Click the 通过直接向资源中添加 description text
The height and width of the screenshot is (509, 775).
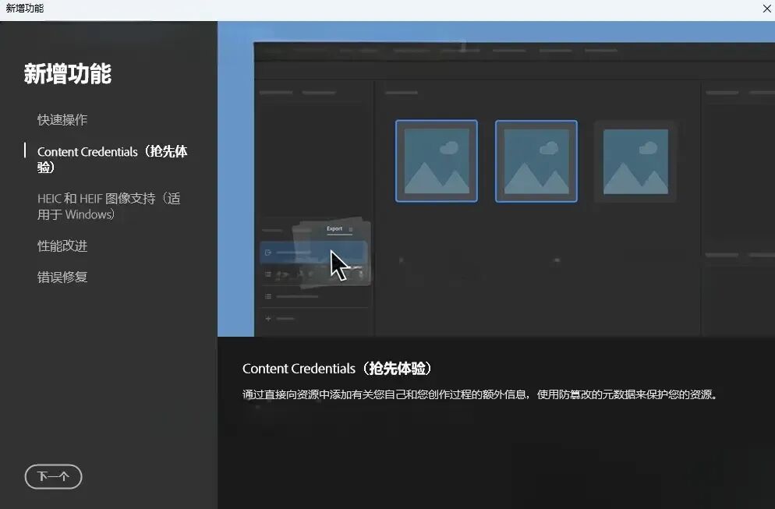click(x=480, y=394)
